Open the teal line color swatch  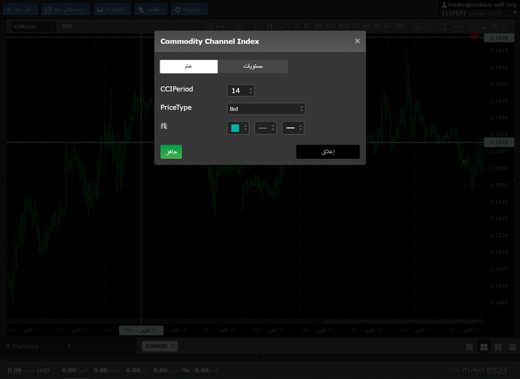(238, 128)
